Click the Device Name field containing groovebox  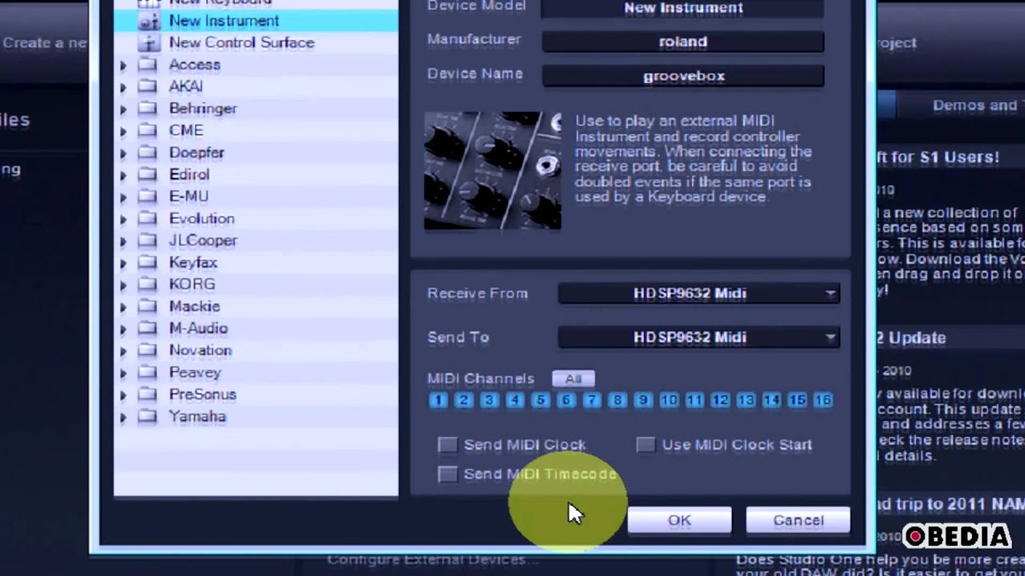(x=683, y=76)
